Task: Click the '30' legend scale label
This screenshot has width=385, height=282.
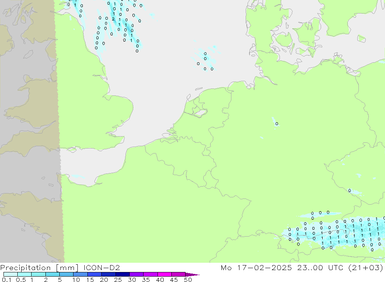Action: pyautogui.click(x=132, y=280)
